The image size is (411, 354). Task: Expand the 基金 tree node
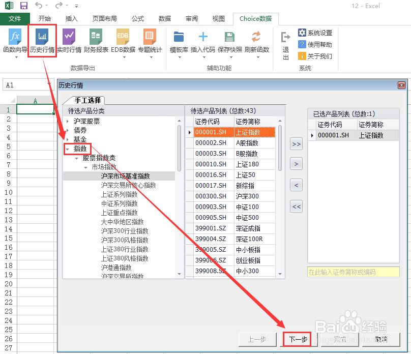pyautogui.click(x=68, y=140)
